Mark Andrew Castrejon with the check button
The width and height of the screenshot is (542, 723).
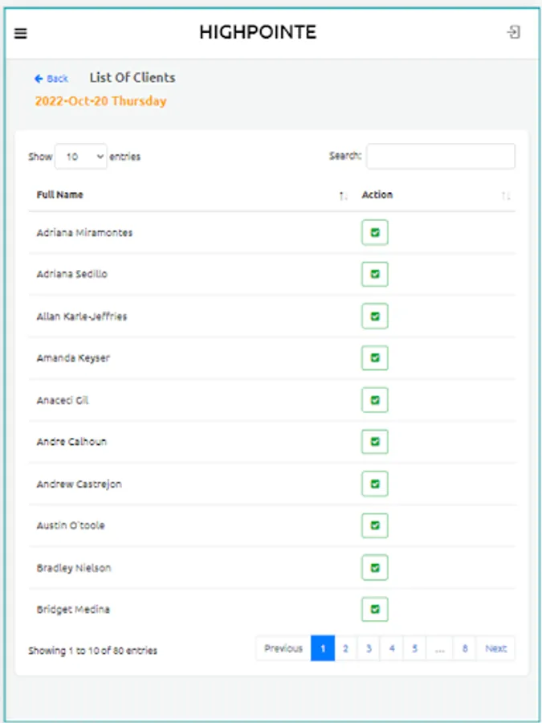point(375,484)
